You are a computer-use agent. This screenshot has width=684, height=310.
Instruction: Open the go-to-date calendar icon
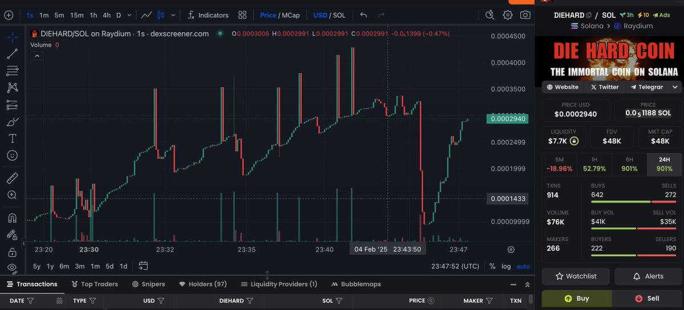point(143,266)
